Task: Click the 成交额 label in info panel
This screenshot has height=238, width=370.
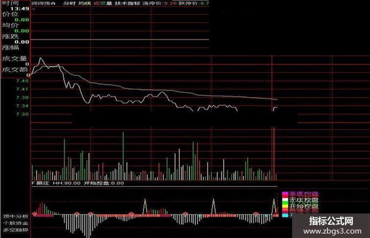Action: click(14, 70)
